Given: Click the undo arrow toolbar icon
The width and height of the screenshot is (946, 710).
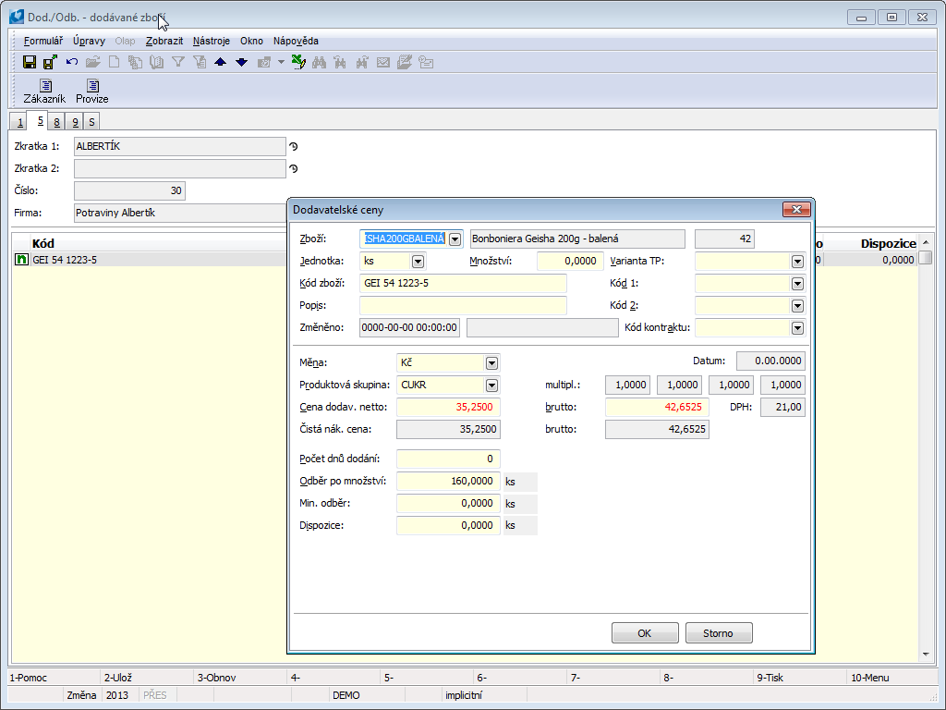Looking at the screenshot, I should [71, 62].
